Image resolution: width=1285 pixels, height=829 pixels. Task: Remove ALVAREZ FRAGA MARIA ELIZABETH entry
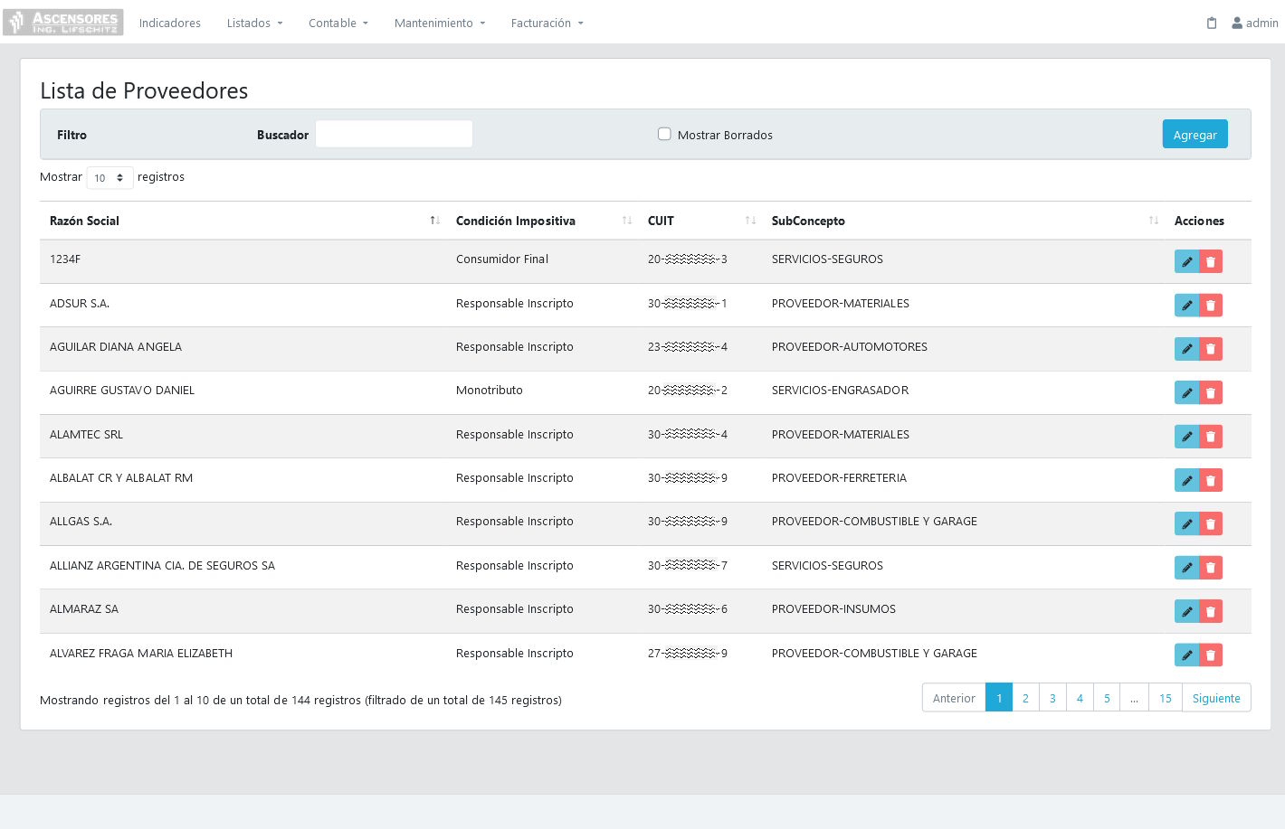pyautogui.click(x=1211, y=655)
